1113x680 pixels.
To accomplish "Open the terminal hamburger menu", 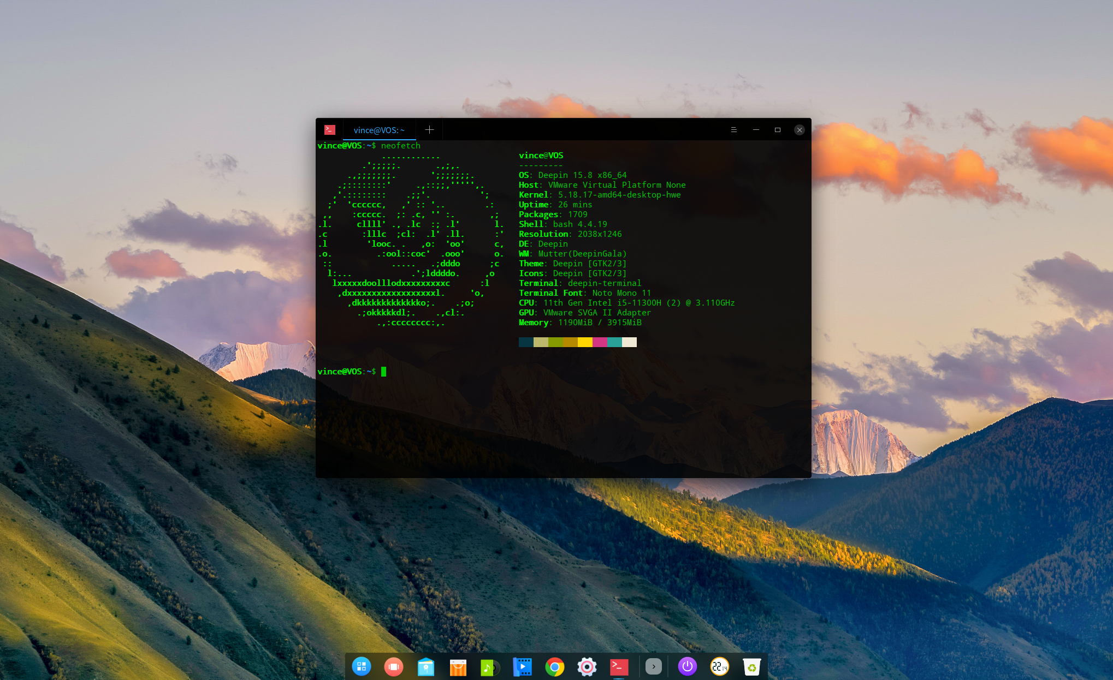I will (x=733, y=130).
